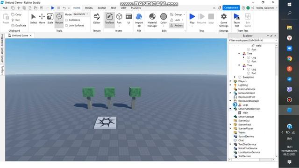299x168 pixels.
Task: Select StarterGui in Explorer
Action: click(244, 120)
